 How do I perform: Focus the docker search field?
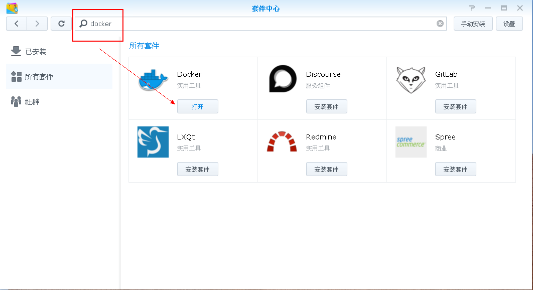click(x=260, y=24)
